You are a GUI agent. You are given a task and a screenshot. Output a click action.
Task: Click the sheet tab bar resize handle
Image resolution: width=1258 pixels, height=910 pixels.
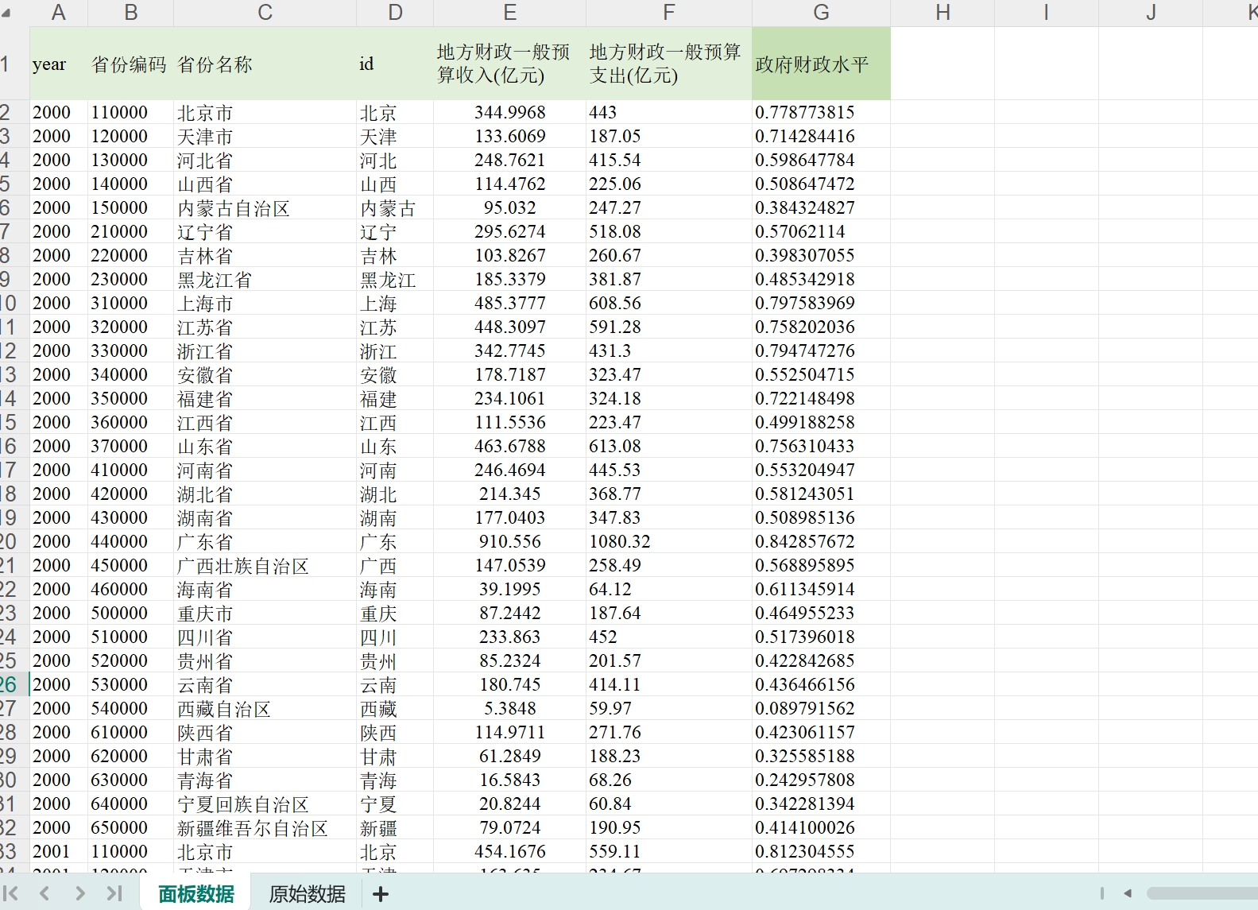tap(1102, 893)
